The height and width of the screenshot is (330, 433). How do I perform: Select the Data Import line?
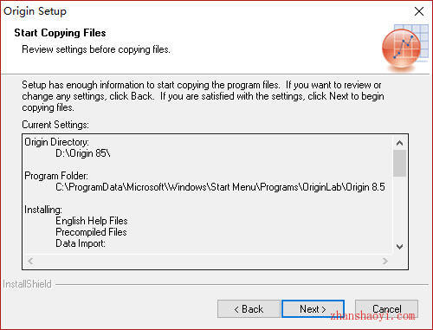point(81,243)
